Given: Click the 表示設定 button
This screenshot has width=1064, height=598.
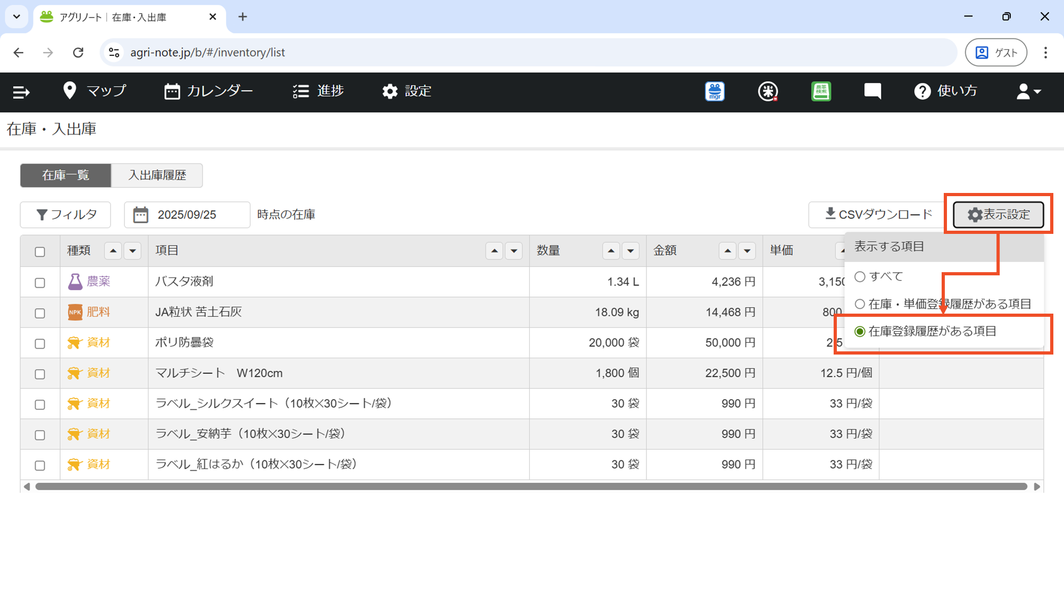Looking at the screenshot, I should point(998,215).
